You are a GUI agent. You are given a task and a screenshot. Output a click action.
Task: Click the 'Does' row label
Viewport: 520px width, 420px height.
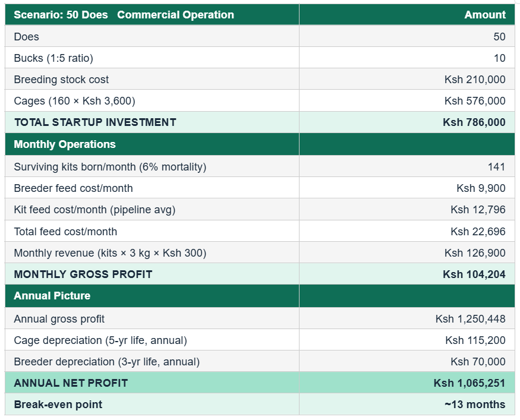[27, 36]
